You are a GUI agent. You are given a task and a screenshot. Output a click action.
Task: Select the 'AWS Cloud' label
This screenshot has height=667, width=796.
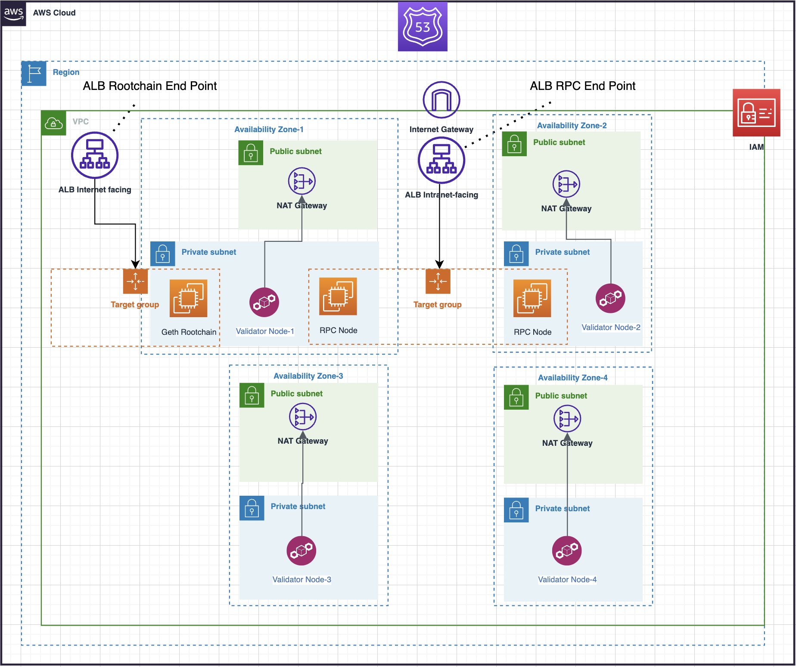coord(54,13)
